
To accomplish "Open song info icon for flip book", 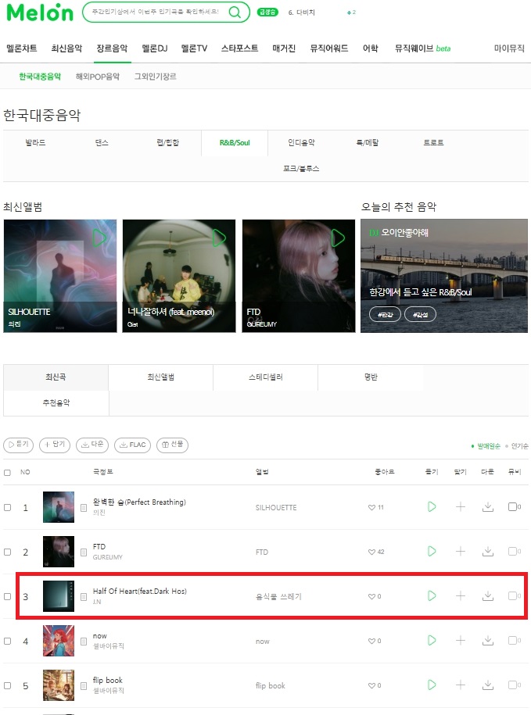I will click(84, 685).
